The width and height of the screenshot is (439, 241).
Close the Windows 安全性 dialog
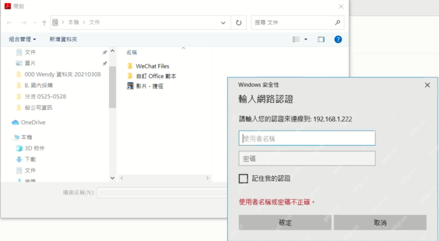427,85
